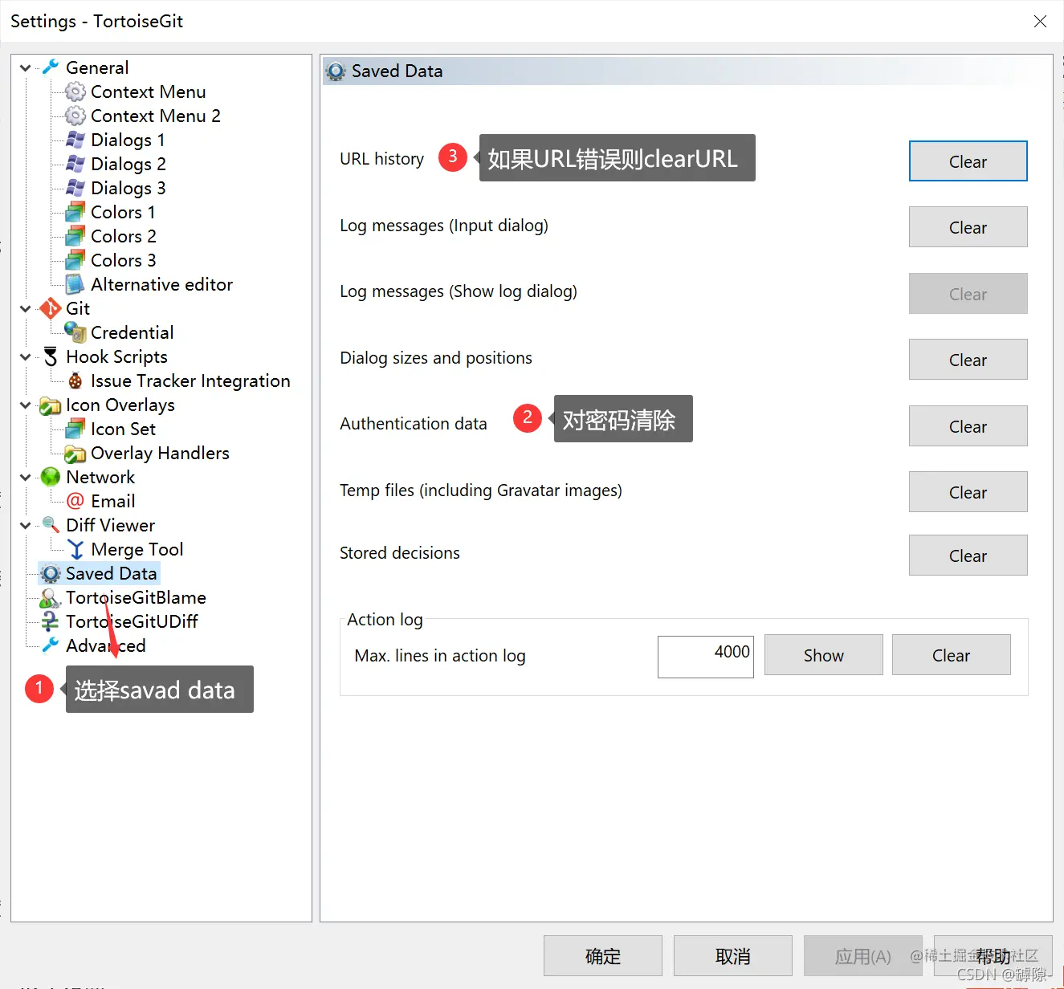Click the Credential globe icon
Image resolution: width=1064 pixels, height=989 pixels.
click(x=75, y=332)
